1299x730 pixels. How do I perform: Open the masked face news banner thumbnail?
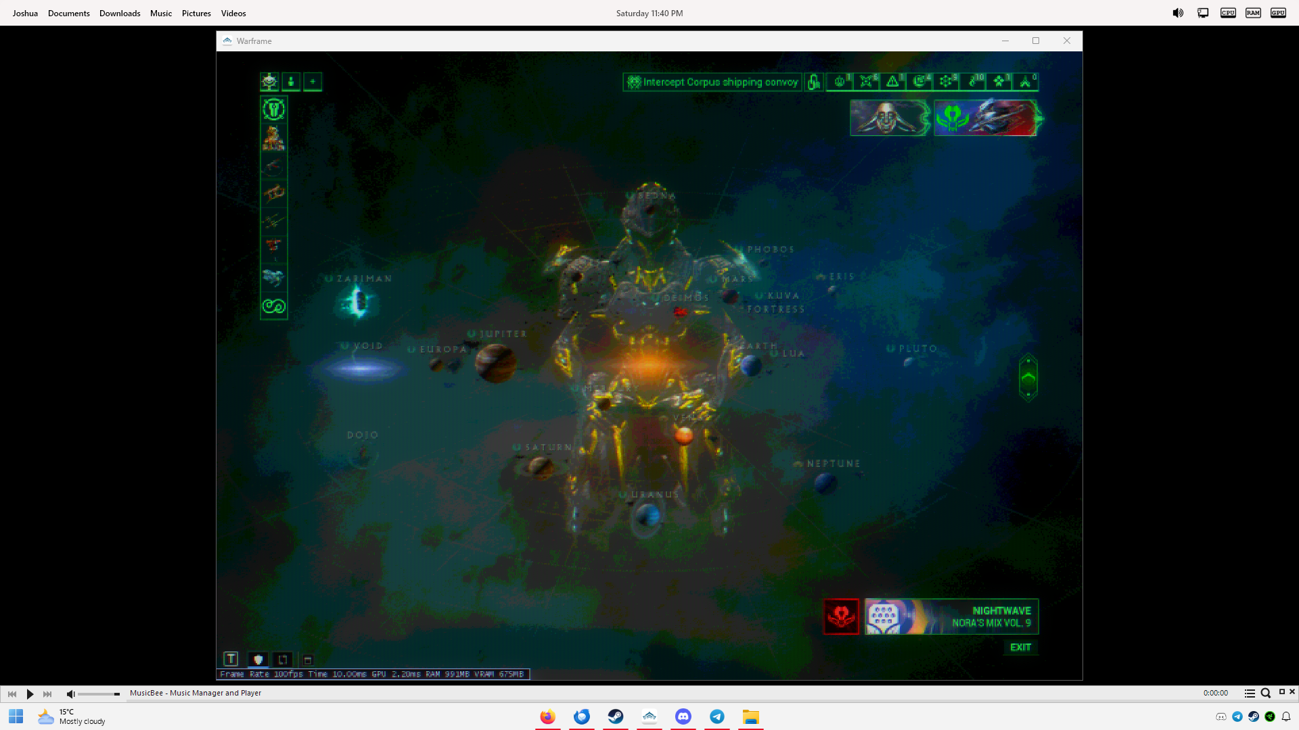[889, 118]
